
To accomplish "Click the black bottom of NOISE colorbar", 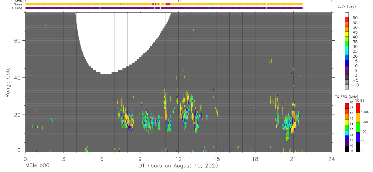I will [358, 147].
